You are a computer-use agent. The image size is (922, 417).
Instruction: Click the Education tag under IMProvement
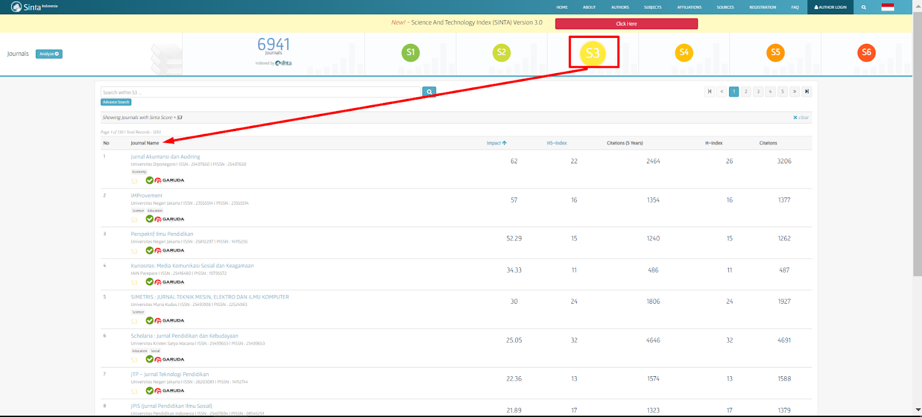155,211
